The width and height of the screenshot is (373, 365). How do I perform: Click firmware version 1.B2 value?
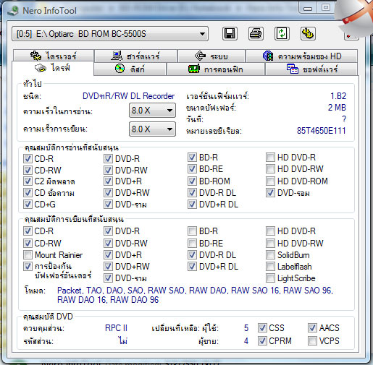click(x=338, y=96)
